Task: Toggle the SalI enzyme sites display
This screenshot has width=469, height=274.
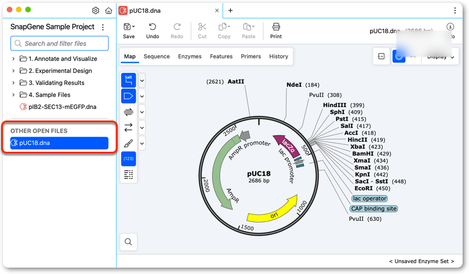Action: pyautogui.click(x=129, y=80)
